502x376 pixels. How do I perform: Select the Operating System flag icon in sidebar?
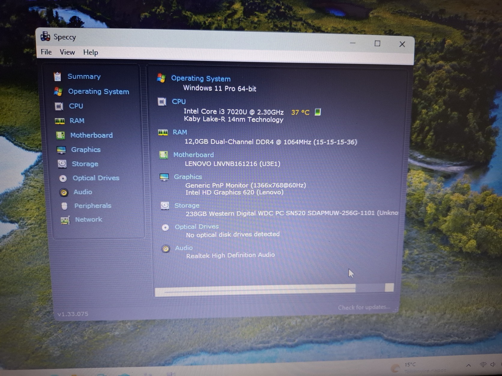pos(58,91)
